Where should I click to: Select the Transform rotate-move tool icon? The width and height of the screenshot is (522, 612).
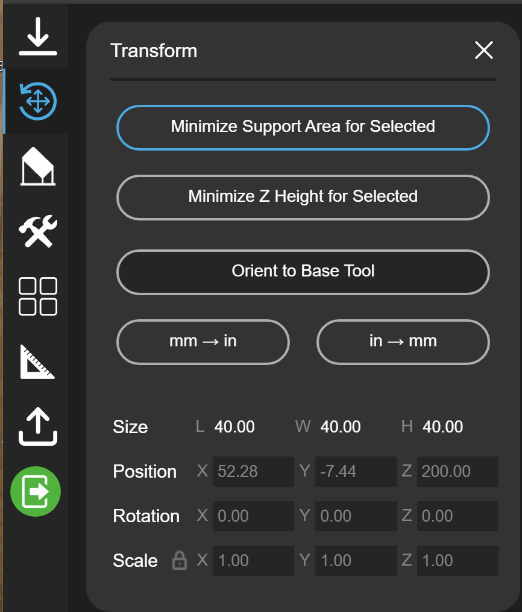coord(38,101)
